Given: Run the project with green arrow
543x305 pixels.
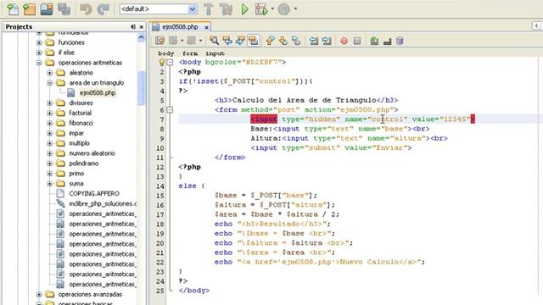Looking at the screenshot, I should (244, 9).
